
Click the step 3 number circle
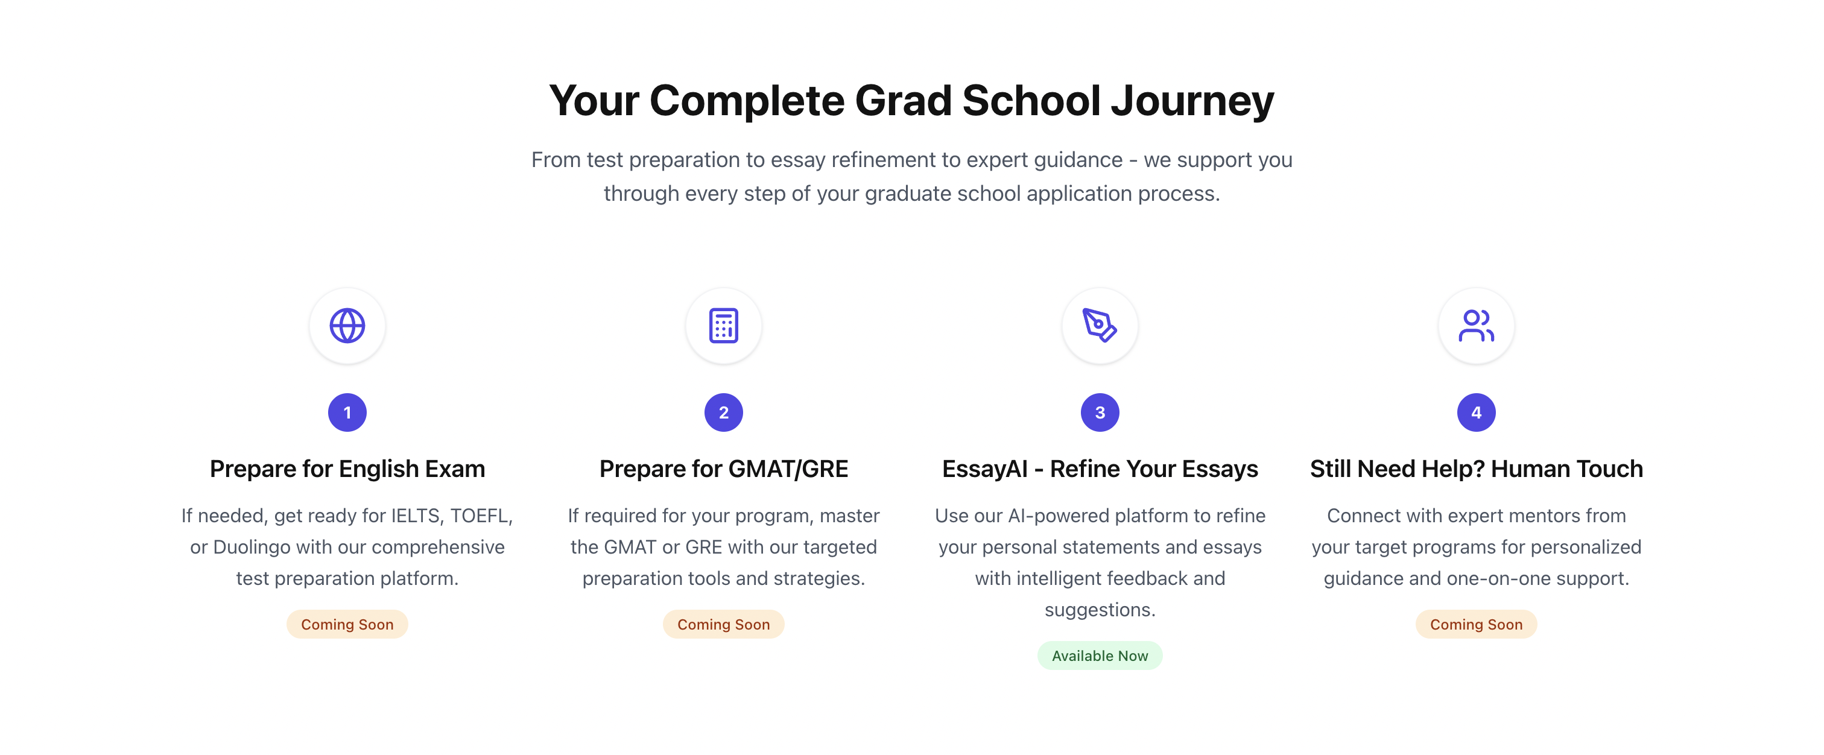coord(1100,412)
